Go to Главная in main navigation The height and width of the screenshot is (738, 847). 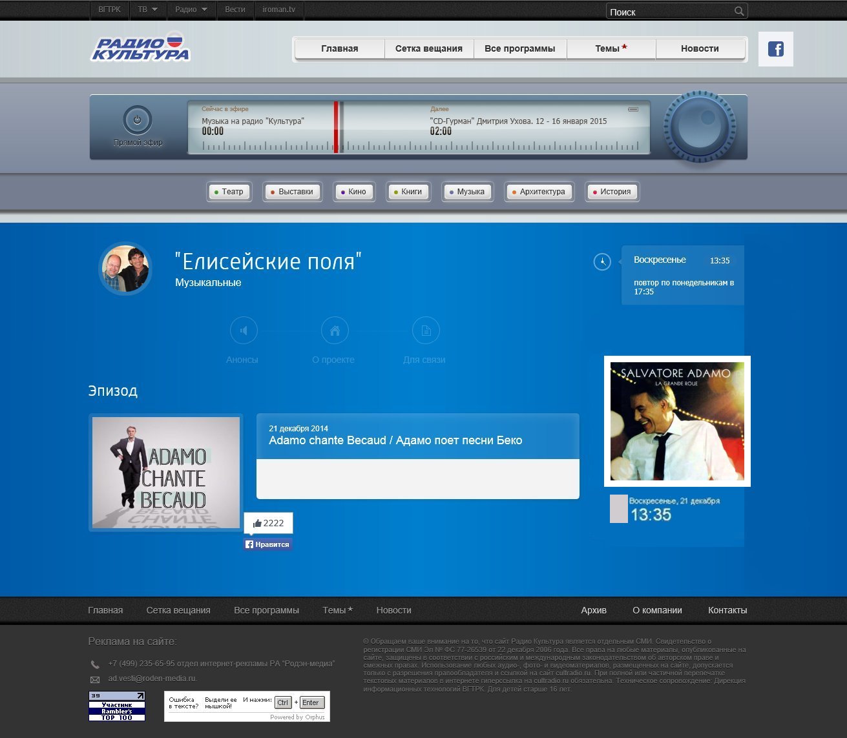(x=340, y=48)
